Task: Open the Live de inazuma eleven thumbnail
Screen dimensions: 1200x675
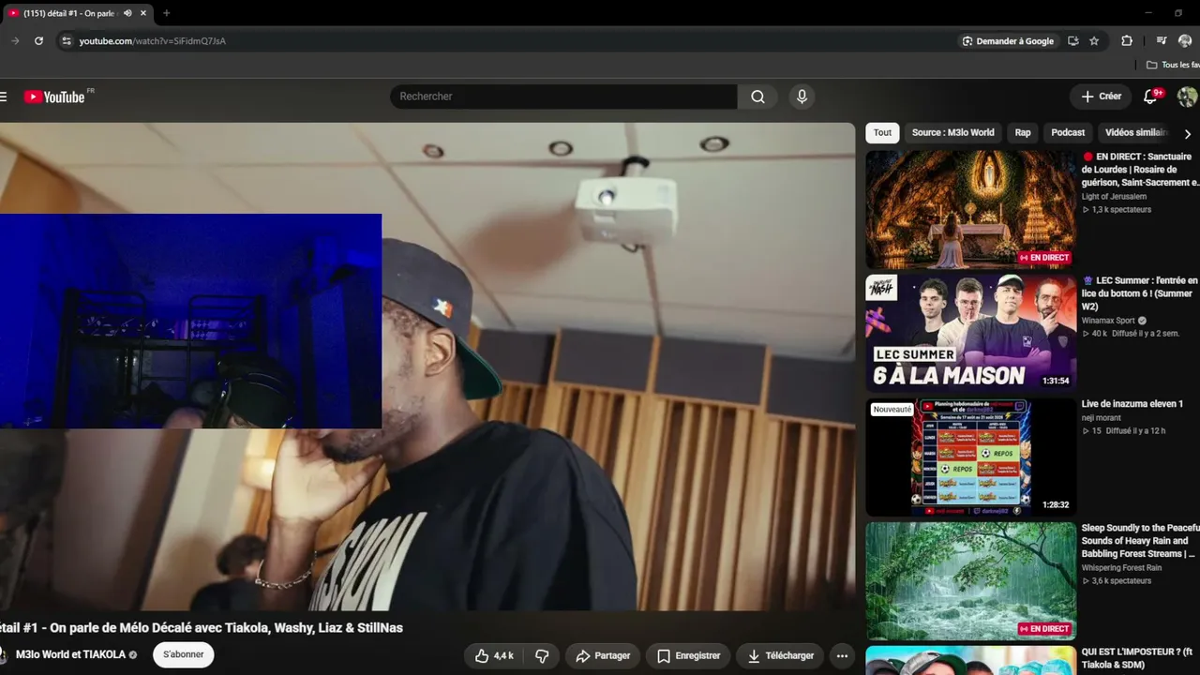Action: point(970,457)
